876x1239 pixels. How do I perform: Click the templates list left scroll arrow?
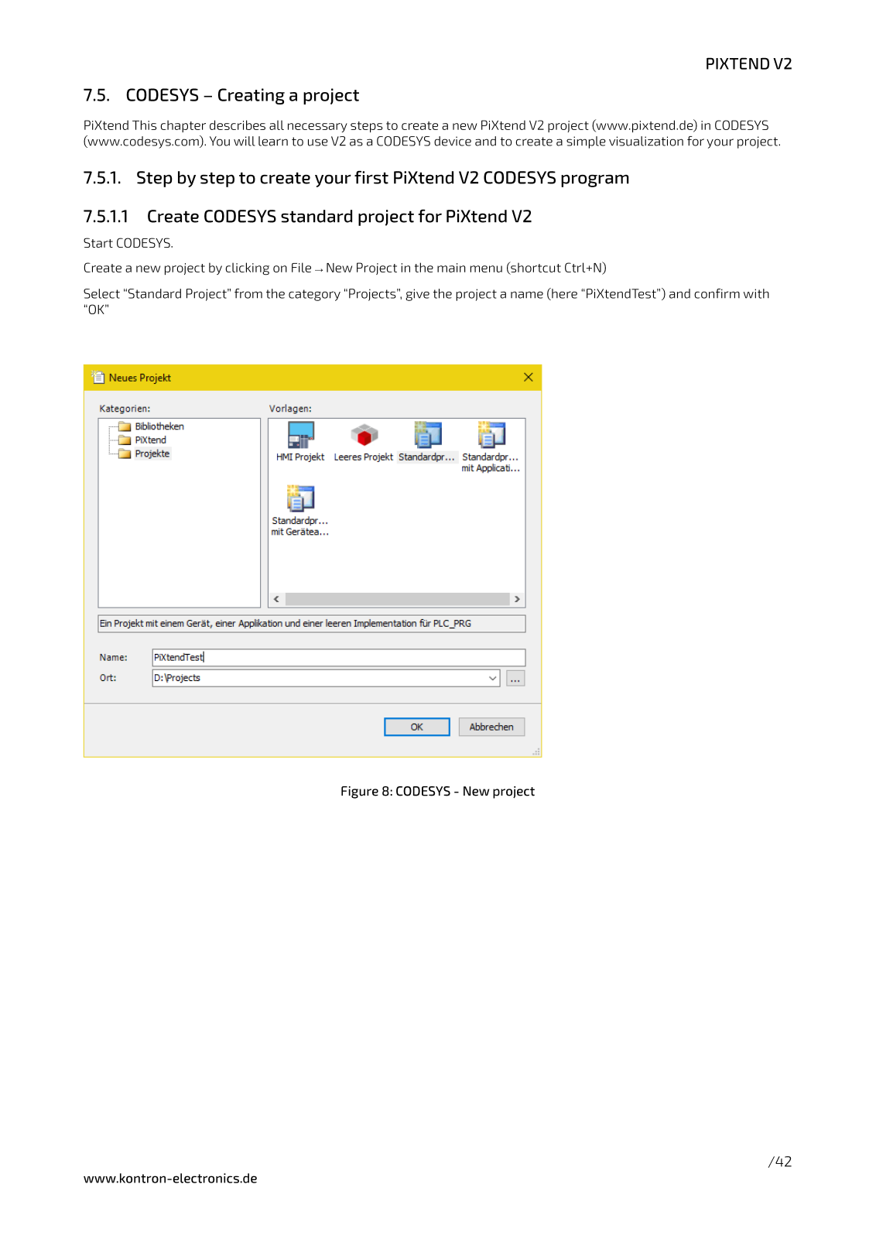pyautogui.click(x=276, y=600)
